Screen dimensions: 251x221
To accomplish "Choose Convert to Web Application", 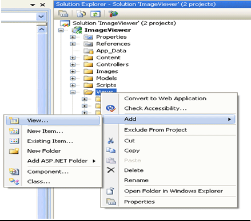I will 165,99.
